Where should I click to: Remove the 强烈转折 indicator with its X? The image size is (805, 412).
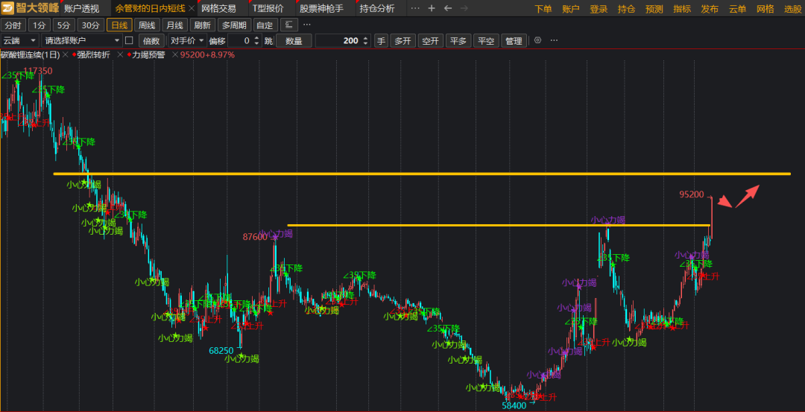coord(119,55)
